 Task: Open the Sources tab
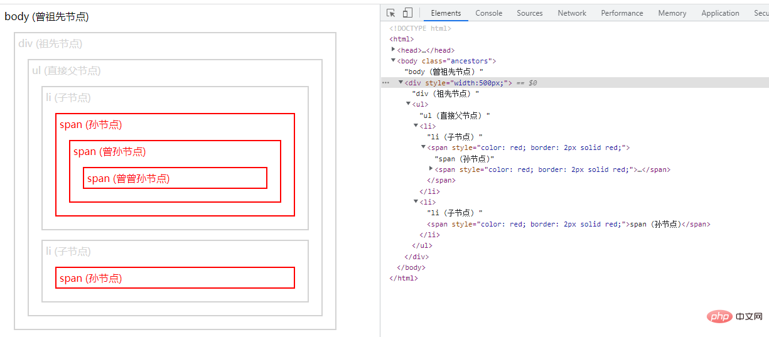(x=530, y=13)
